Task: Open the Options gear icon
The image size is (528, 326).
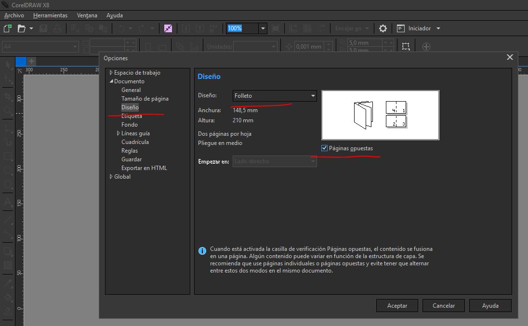Action: 383,28
